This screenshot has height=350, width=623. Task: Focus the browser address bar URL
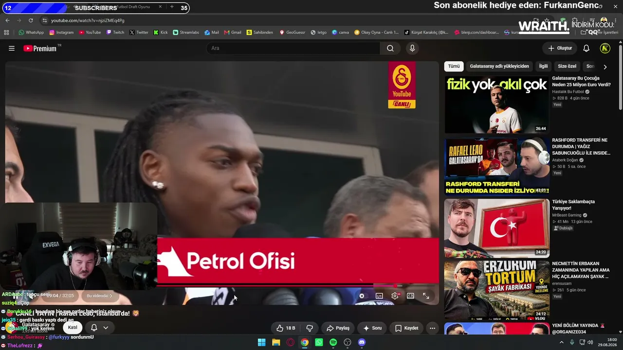[88, 20]
